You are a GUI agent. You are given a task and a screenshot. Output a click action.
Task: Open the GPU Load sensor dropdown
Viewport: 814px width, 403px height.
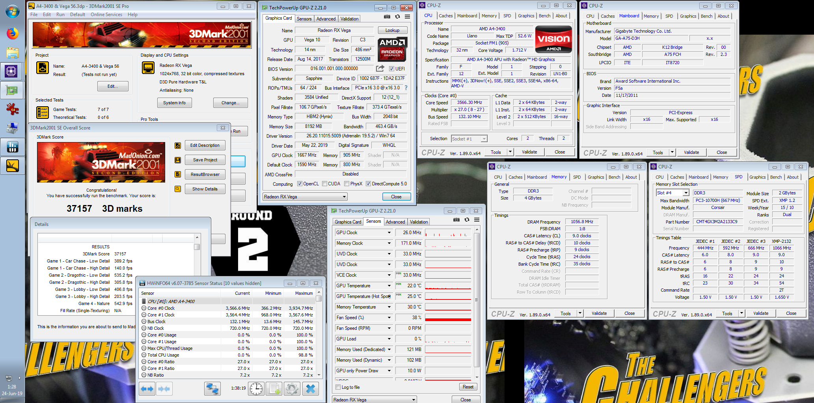[x=389, y=339]
